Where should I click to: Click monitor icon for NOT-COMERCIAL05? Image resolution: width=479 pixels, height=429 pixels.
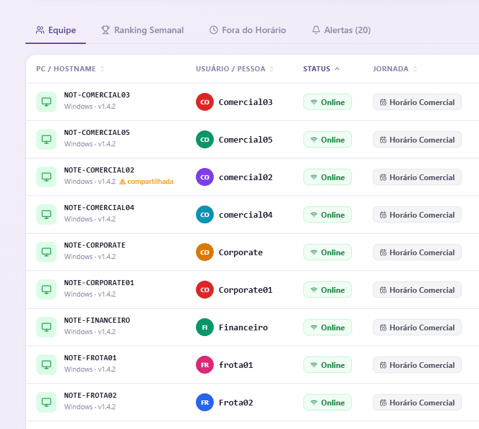[46, 139]
